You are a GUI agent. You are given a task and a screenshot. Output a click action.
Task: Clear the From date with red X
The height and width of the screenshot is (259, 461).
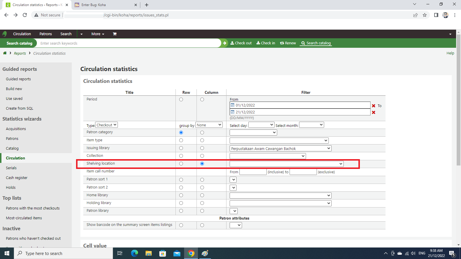(x=374, y=106)
